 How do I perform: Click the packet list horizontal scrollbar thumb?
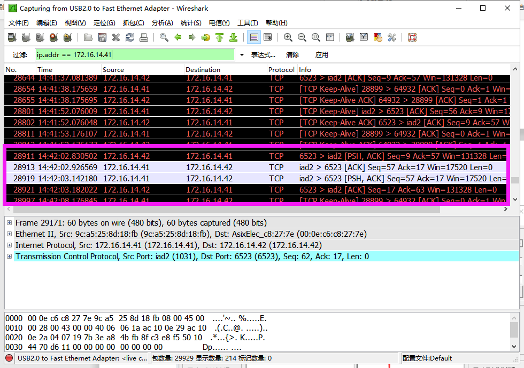click(227, 209)
